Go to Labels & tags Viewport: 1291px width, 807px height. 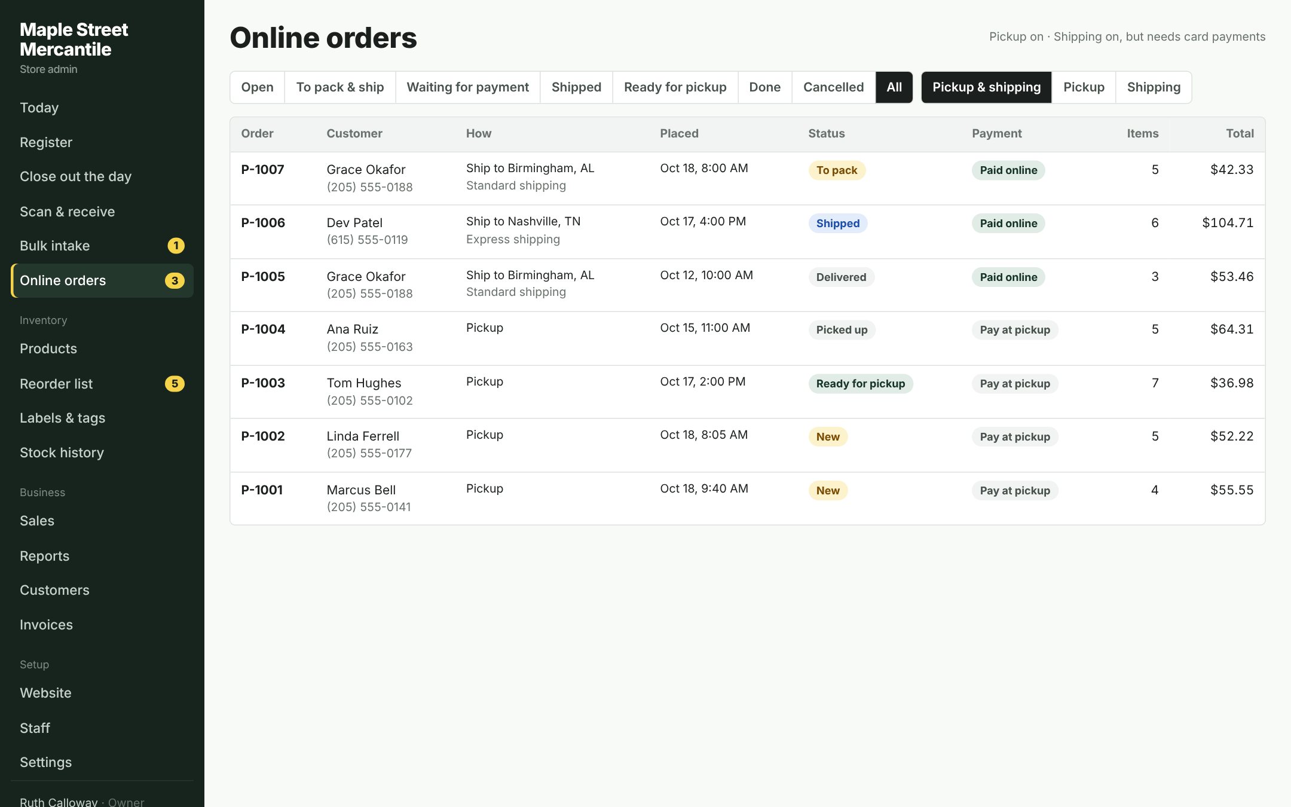pos(102,418)
